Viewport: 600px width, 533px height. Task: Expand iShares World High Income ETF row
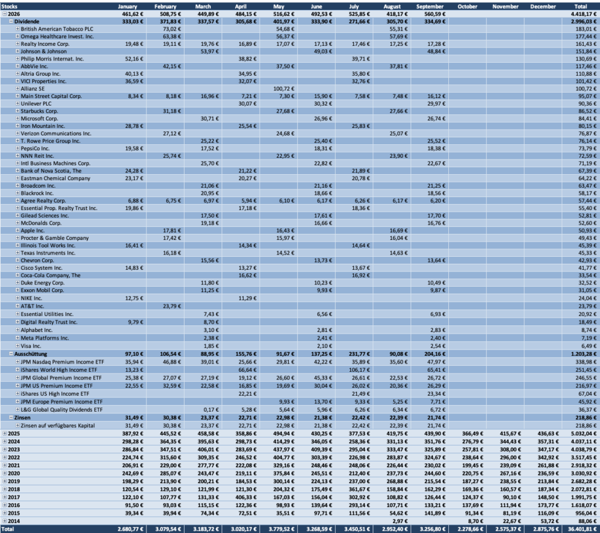[x=18, y=370]
